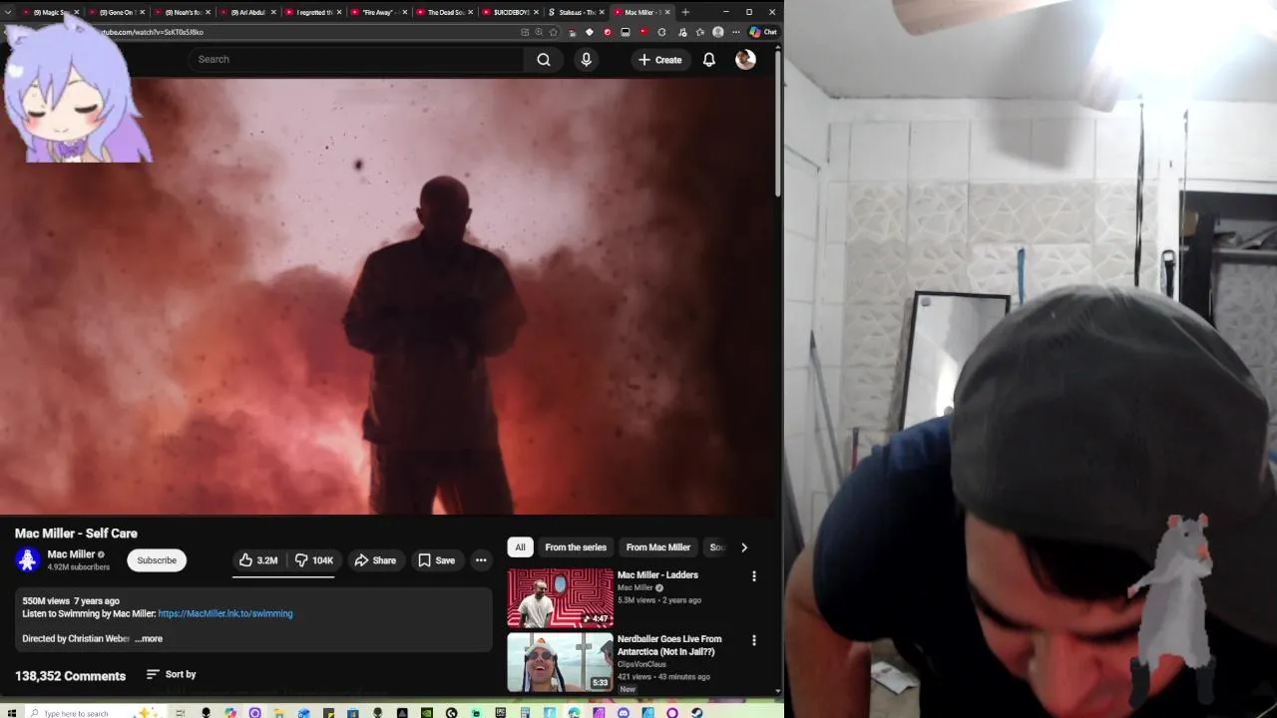Expand description with '...more'
Screen dimensions: 1277x718
(149, 639)
